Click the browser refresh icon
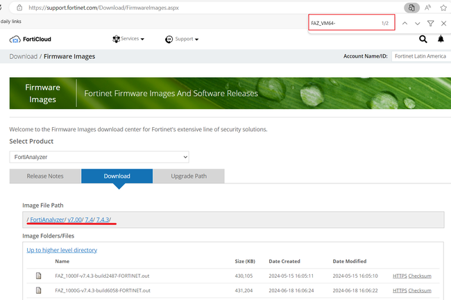Viewport: 451px width, 300px height. point(1,8)
